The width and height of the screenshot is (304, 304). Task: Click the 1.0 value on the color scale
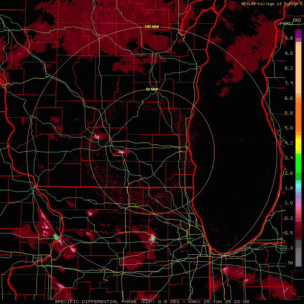click(289, 203)
